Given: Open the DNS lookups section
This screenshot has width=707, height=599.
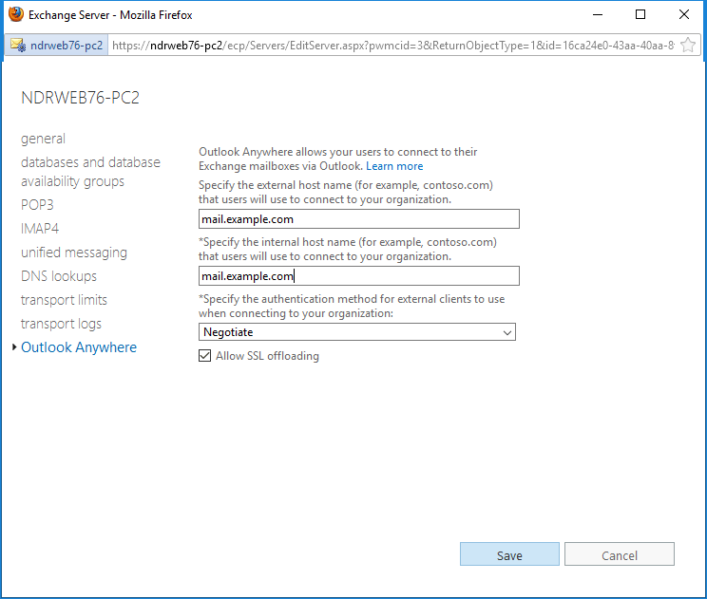Looking at the screenshot, I should (59, 276).
